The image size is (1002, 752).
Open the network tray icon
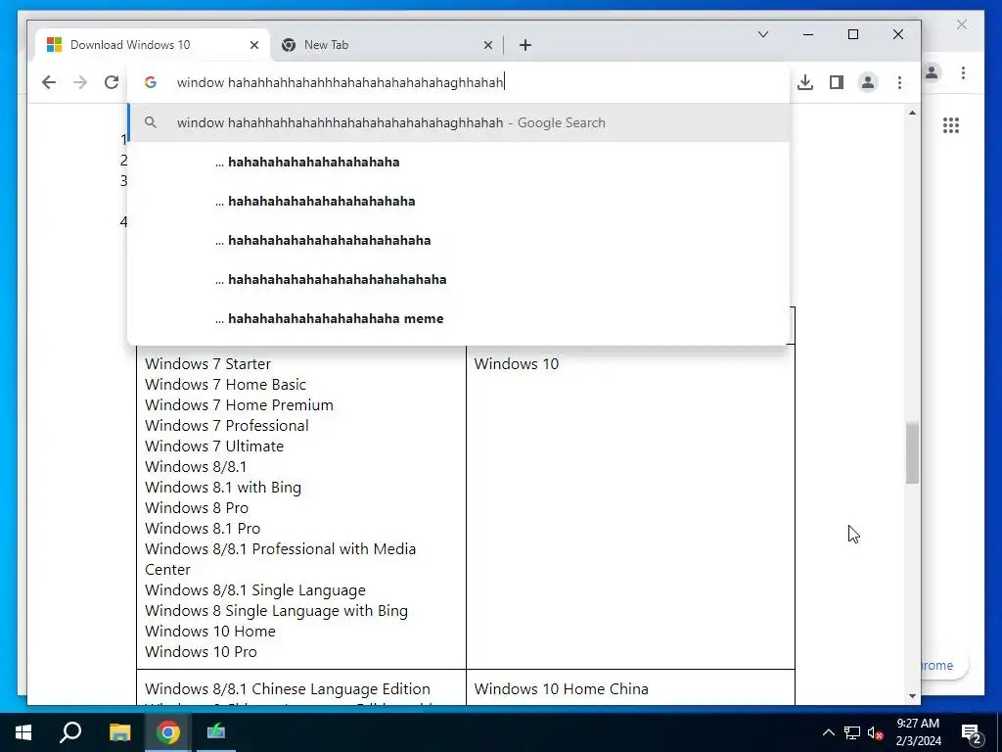coord(852,732)
